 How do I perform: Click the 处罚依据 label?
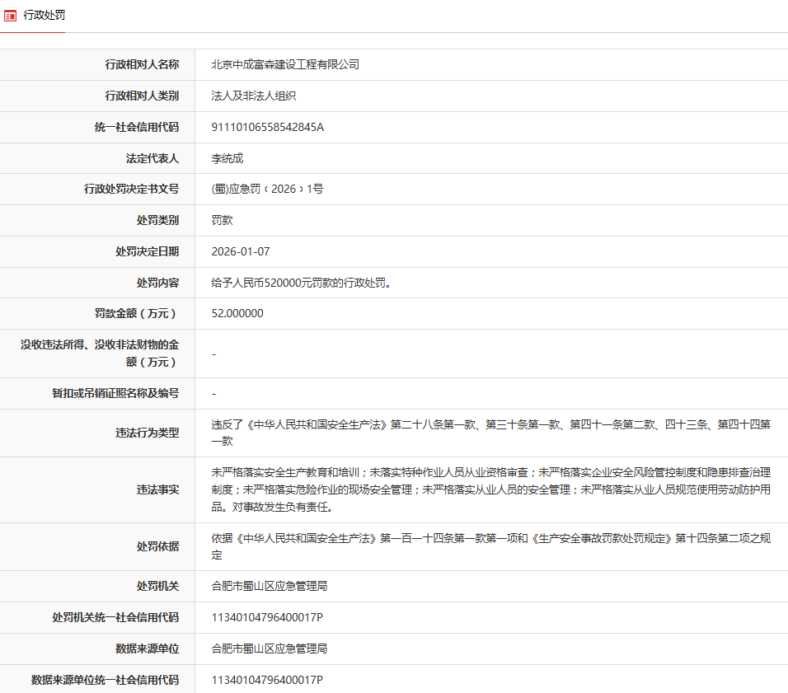tap(157, 546)
